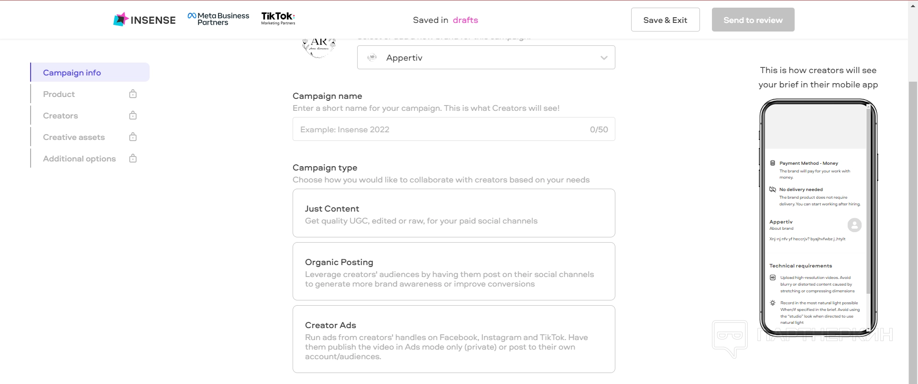Screen dimensions: 918x384
Task: Click the TikTok Marketing Partners logo
Action: click(278, 19)
